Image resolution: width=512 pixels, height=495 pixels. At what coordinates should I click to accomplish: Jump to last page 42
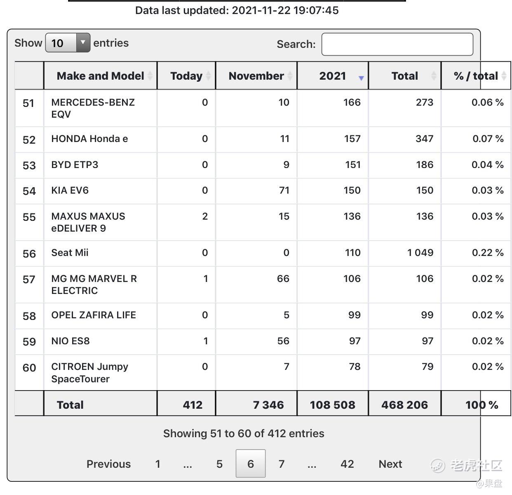pyautogui.click(x=347, y=464)
